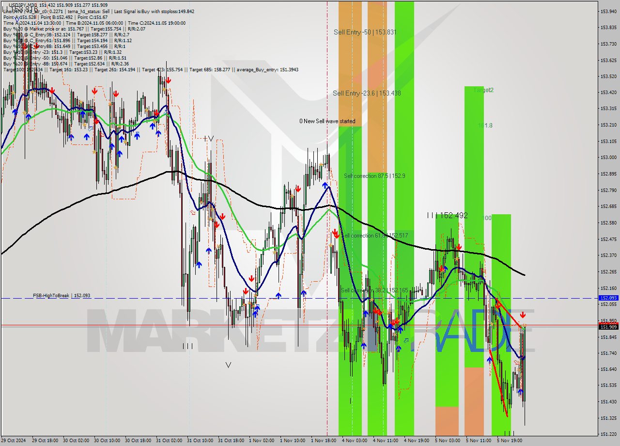This screenshot has height=446, width=620.
Task: Select the average_Buy_entry: 151.3943 text
Action: click(x=267, y=69)
